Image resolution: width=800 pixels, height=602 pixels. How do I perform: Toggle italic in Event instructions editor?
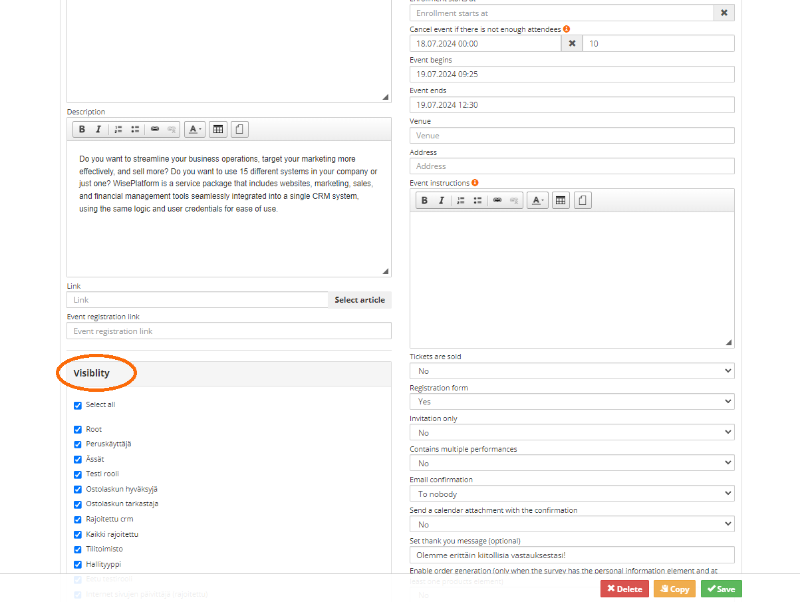pyautogui.click(x=441, y=200)
